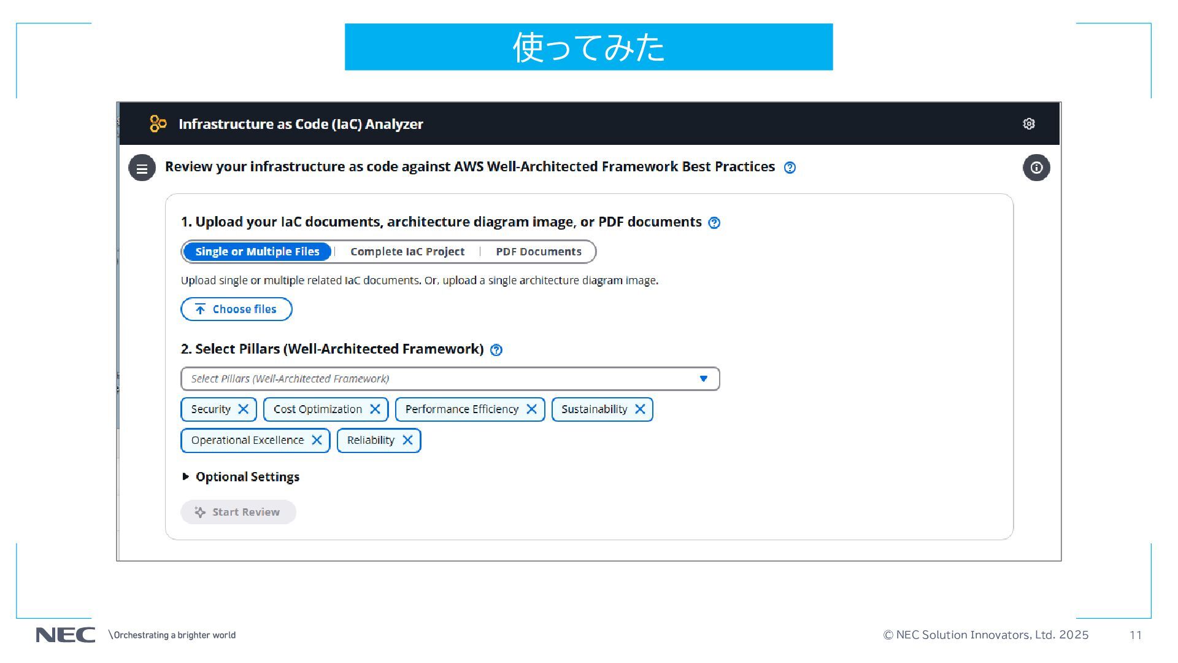Click the Infrastructure as Code (IaC) Analyzer title
Image resolution: width=1178 pixels, height=663 pixels.
click(301, 124)
